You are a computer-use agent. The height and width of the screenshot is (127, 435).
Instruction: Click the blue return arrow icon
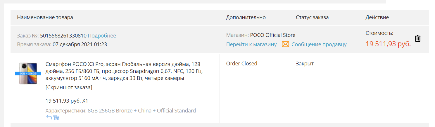click(x=49, y=117)
